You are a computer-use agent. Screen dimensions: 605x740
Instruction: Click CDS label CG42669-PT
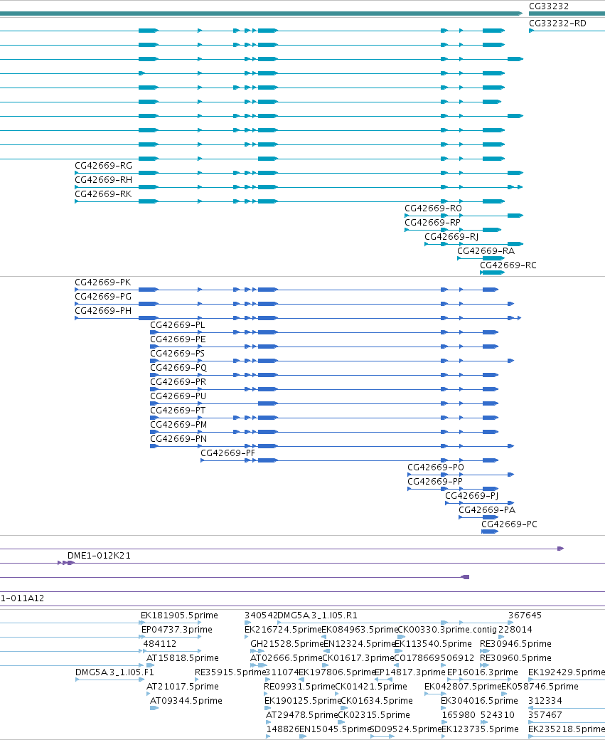pos(178,410)
